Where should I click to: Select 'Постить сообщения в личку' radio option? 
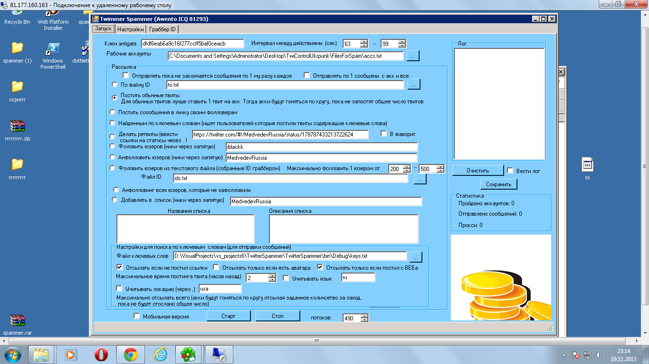[x=113, y=112]
